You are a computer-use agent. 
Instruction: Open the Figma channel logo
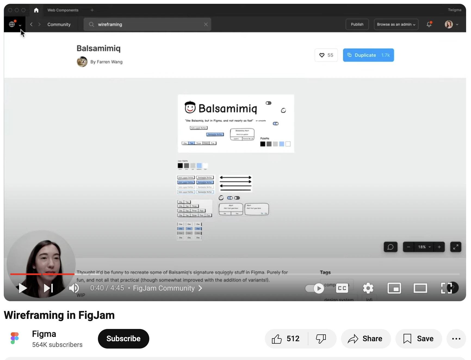click(x=15, y=338)
